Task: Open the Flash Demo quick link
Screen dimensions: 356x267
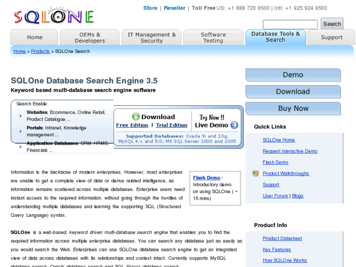Action: [x=275, y=162]
